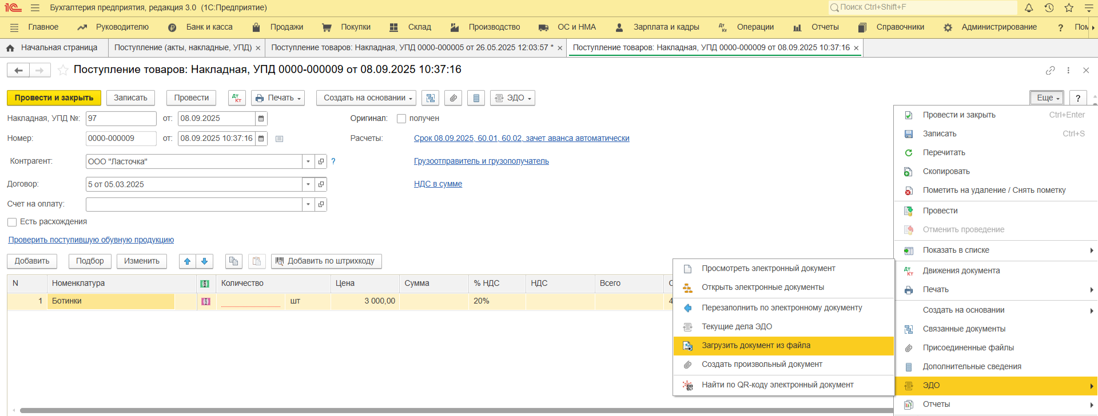Copy selected rows with the copy icon

point(233,261)
